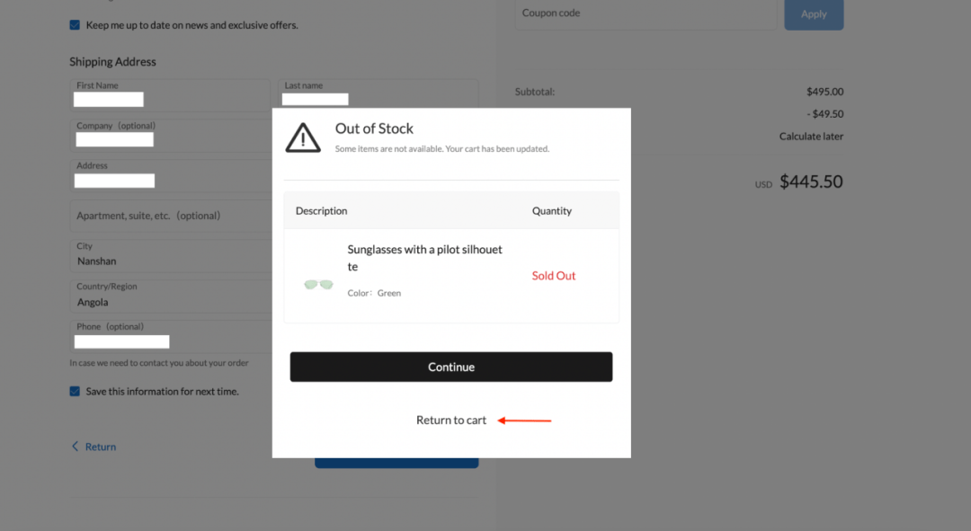
Task: Focus the Coupon code field
Action: (x=645, y=14)
